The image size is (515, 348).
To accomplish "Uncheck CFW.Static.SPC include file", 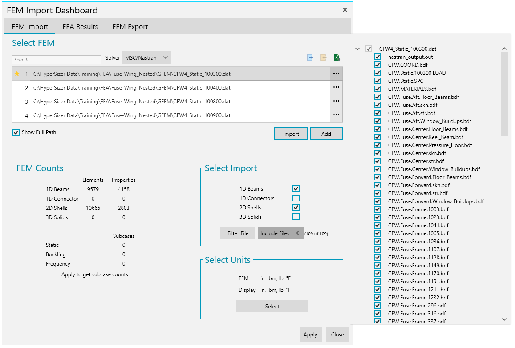I will click(377, 81).
